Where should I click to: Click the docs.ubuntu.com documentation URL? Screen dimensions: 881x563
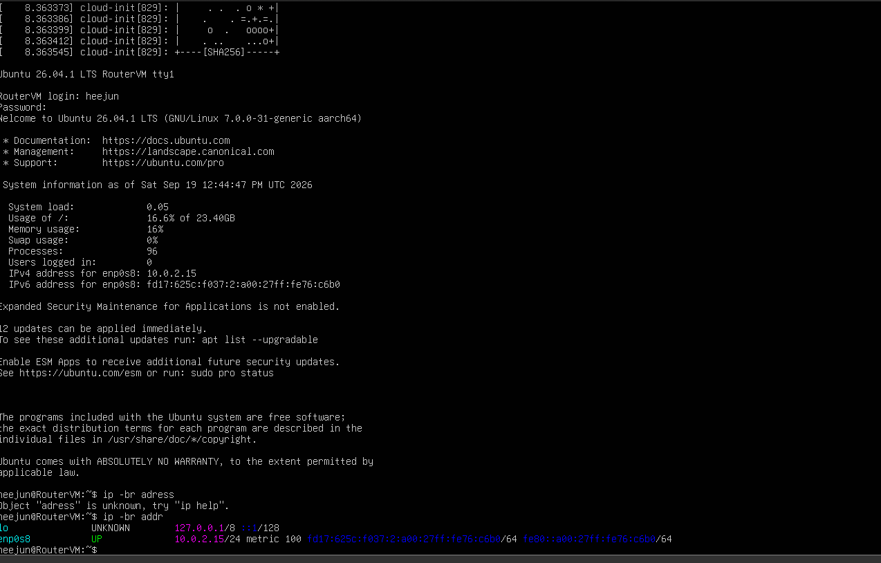click(166, 140)
